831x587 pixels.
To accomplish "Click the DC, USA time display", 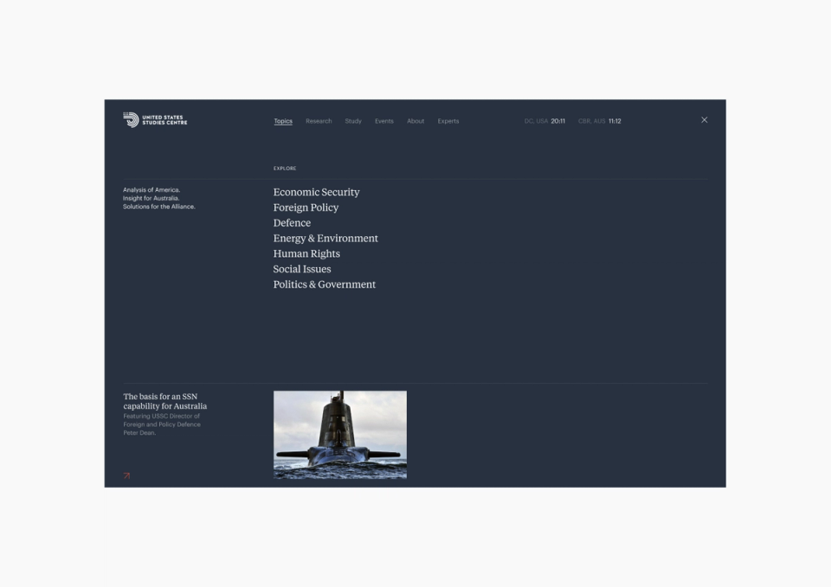I will click(545, 121).
